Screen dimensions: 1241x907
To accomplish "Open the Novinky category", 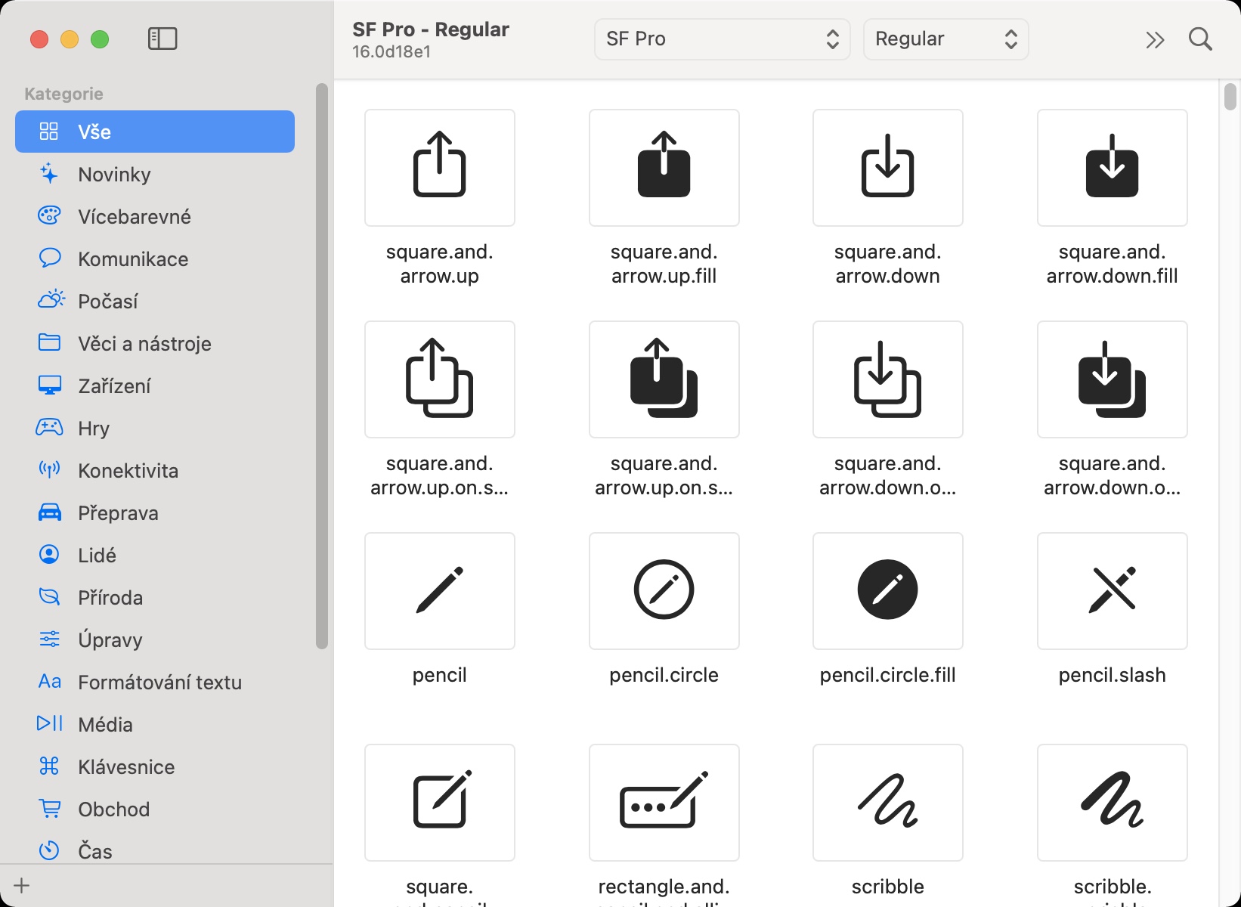I will (114, 175).
